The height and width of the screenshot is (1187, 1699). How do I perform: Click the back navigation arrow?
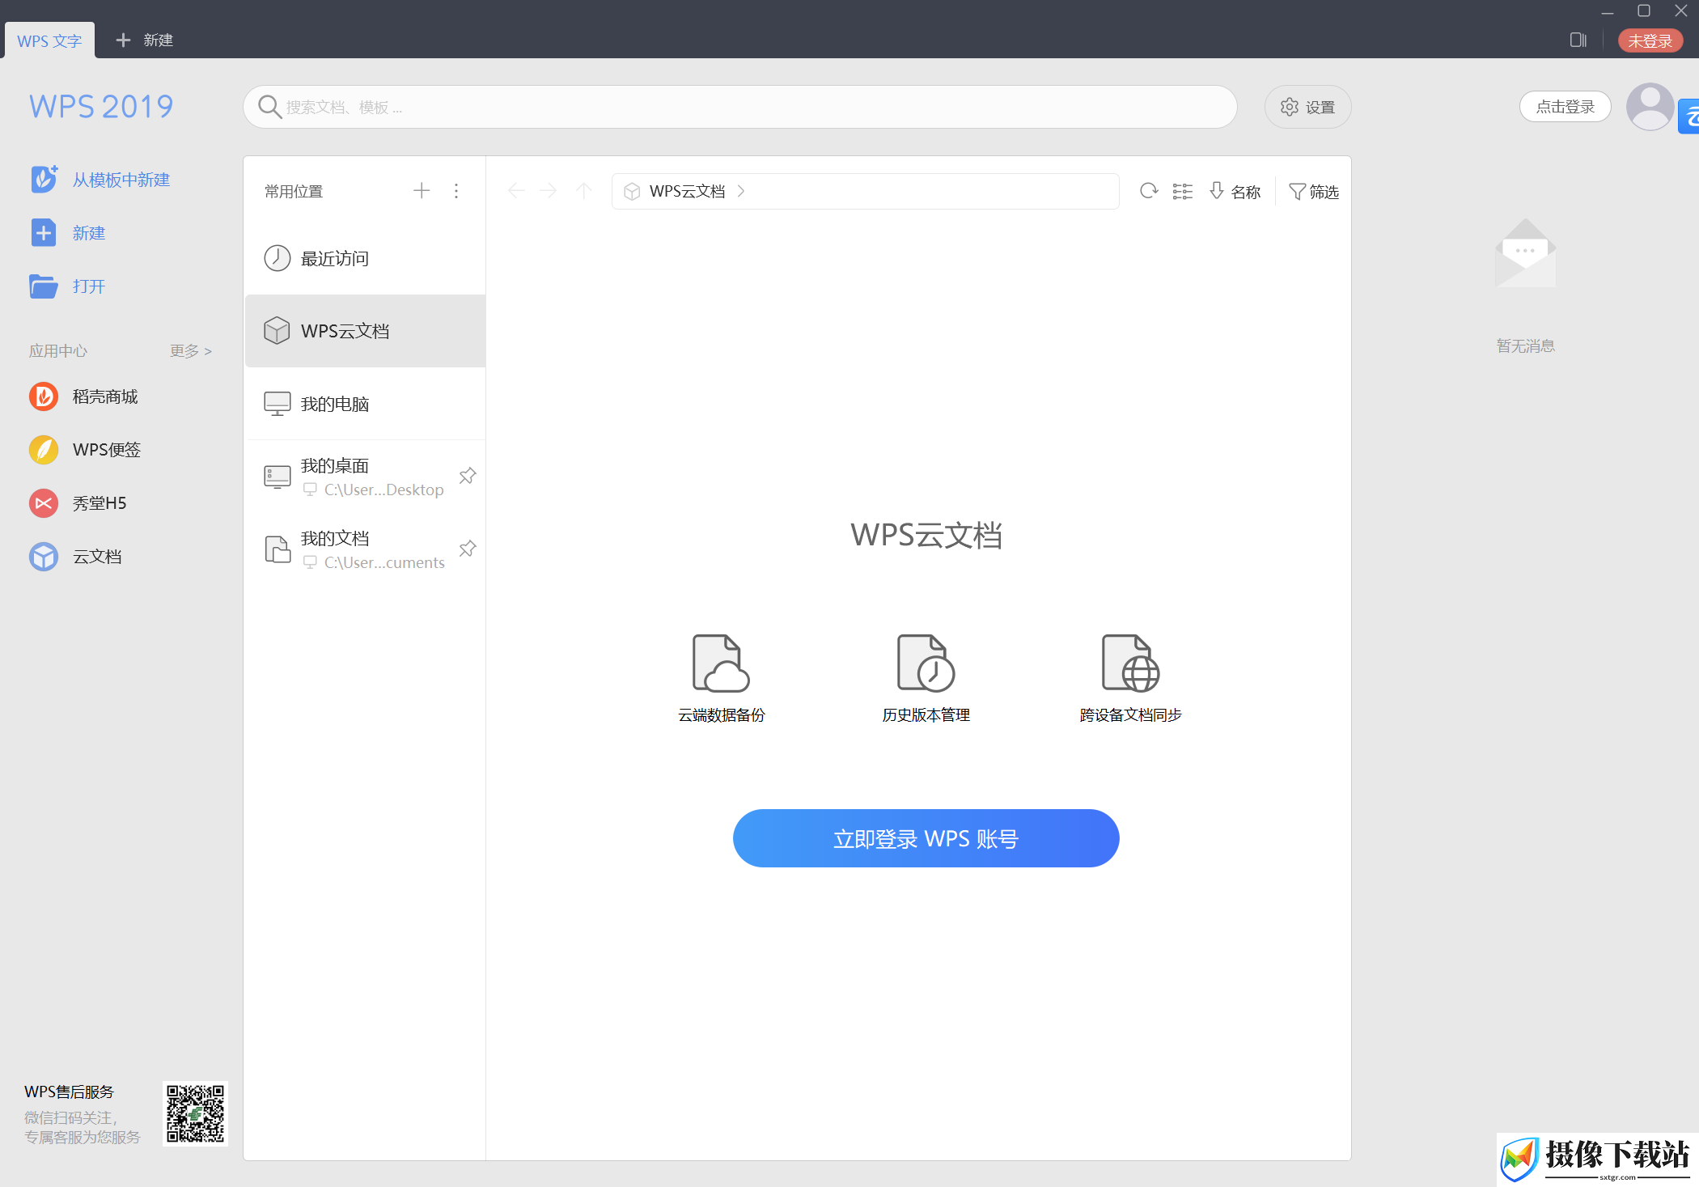click(516, 190)
